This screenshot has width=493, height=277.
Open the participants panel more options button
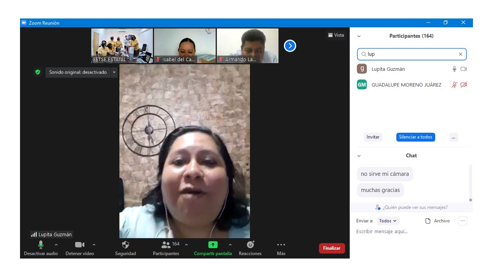453,137
